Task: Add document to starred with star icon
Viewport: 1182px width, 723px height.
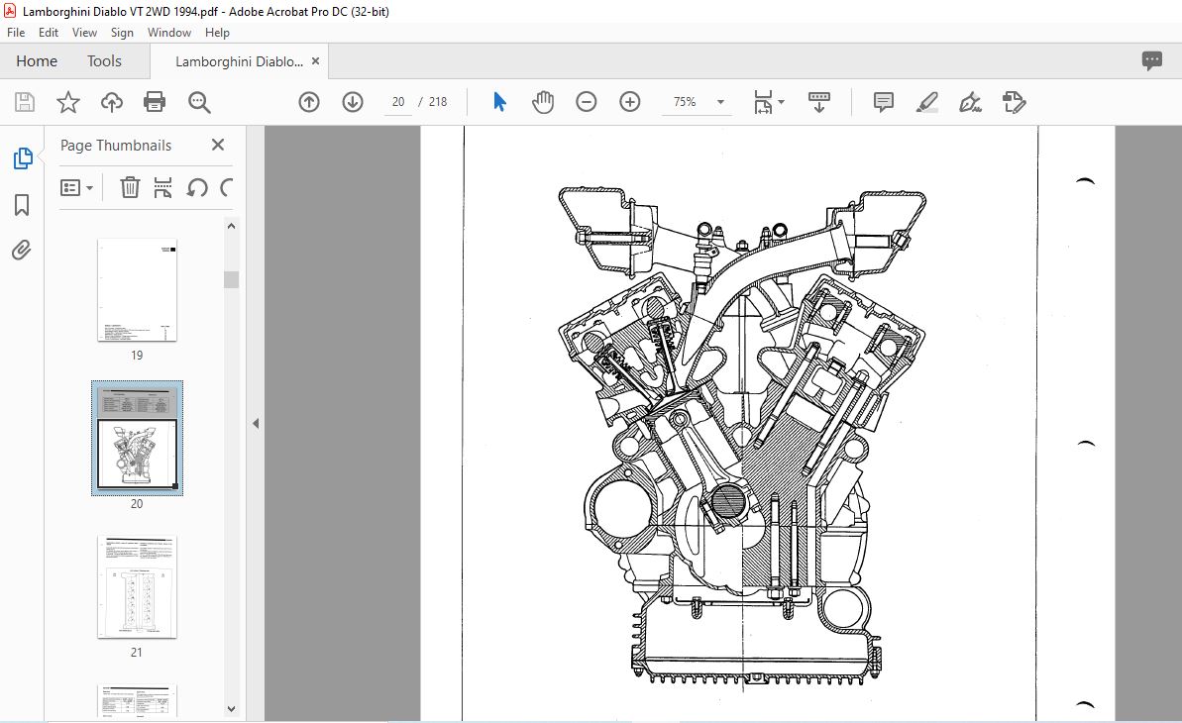Action: pos(67,102)
